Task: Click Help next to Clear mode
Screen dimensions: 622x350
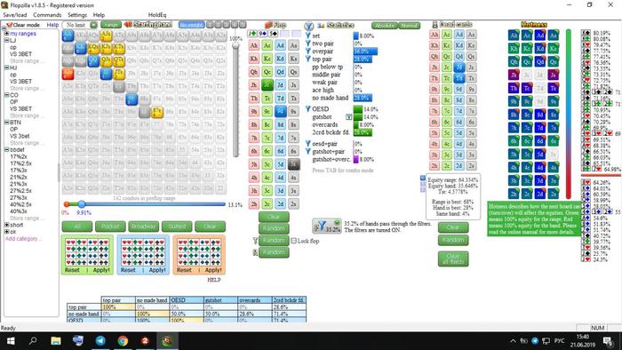Action: tap(52, 25)
